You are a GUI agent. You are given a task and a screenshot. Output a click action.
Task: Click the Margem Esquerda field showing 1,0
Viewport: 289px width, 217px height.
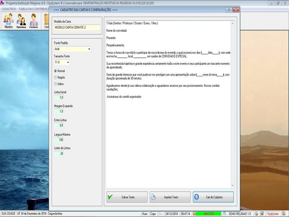pyautogui.click(x=59, y=111)
